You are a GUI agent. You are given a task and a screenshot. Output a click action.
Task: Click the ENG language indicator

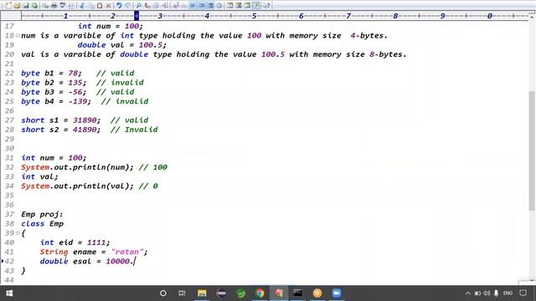(508, 293)
